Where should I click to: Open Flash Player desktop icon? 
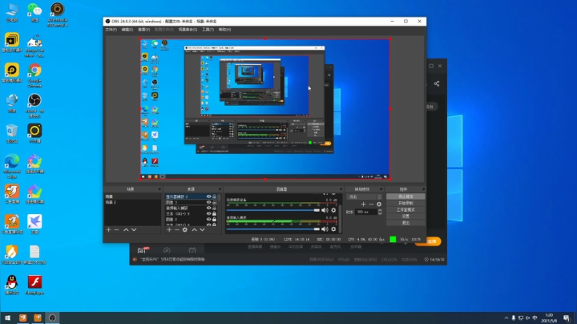click(x=34, y=282)
